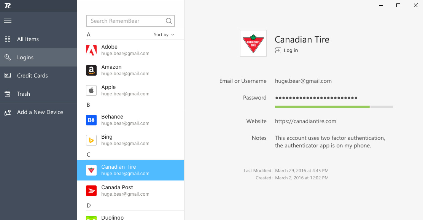Open the canadiantire.com website link
This screenshot has height=220, width=423.
(x=305, y=121)
